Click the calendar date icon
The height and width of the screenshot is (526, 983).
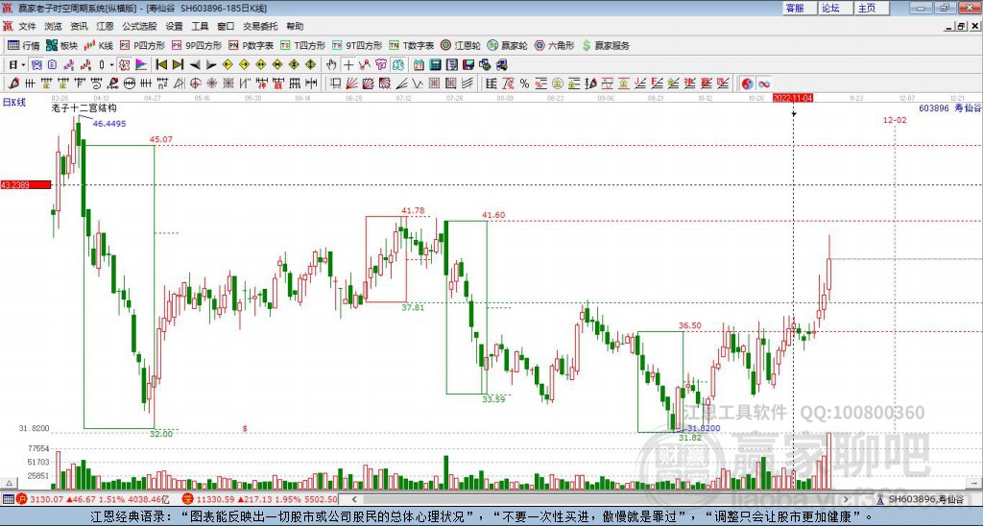point(419,64)
